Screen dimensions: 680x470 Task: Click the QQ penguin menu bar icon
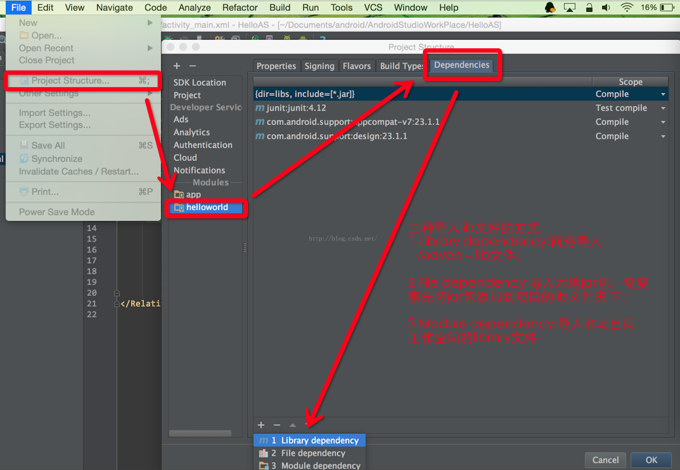coord(550,7)
